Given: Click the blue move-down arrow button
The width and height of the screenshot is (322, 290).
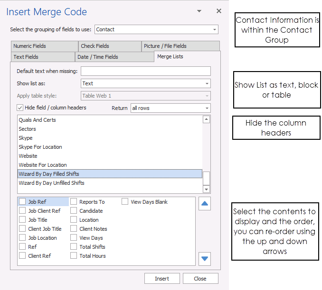Looking at the screenshot, I should [x=204, y=259].
